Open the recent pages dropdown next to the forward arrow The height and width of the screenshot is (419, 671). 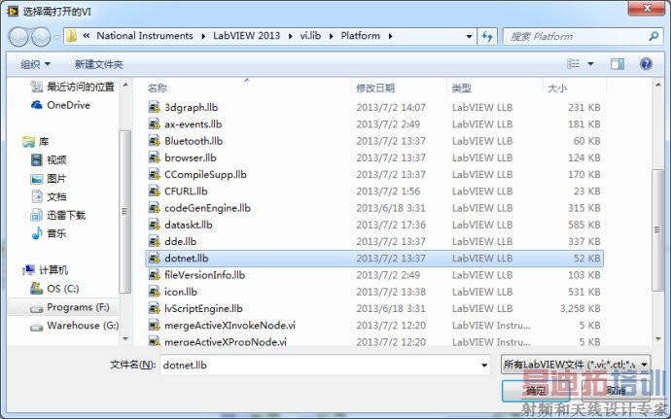[x=57, y=37]
